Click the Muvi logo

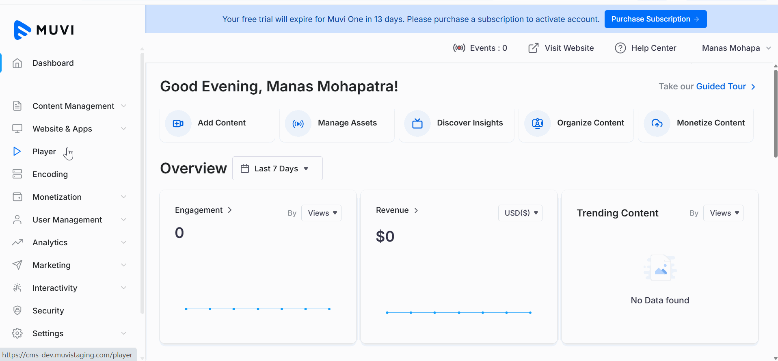point(44,30)
